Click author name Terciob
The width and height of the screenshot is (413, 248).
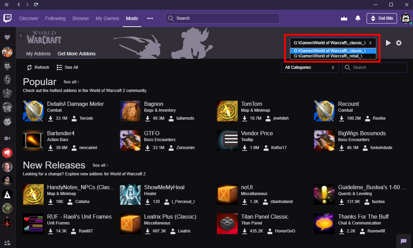86,118
